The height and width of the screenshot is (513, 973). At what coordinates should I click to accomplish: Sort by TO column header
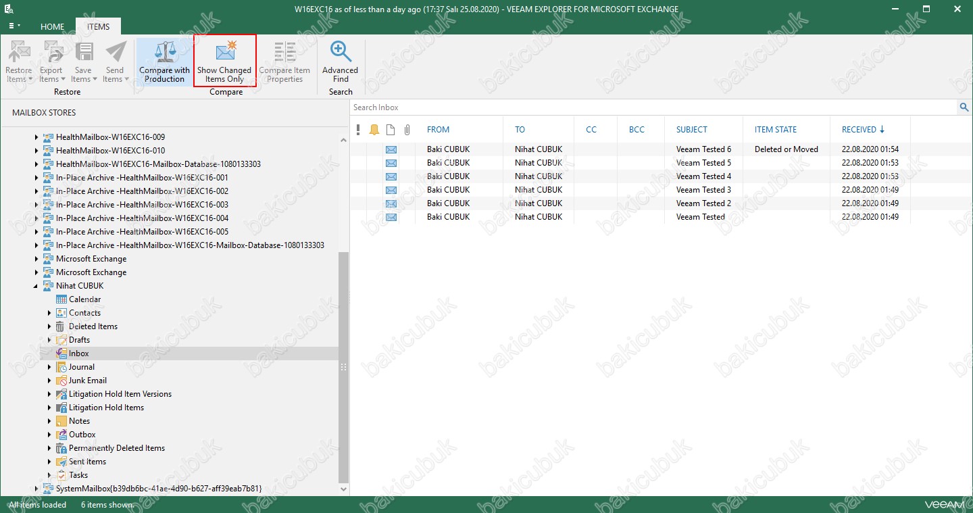(x=520, y=130)
